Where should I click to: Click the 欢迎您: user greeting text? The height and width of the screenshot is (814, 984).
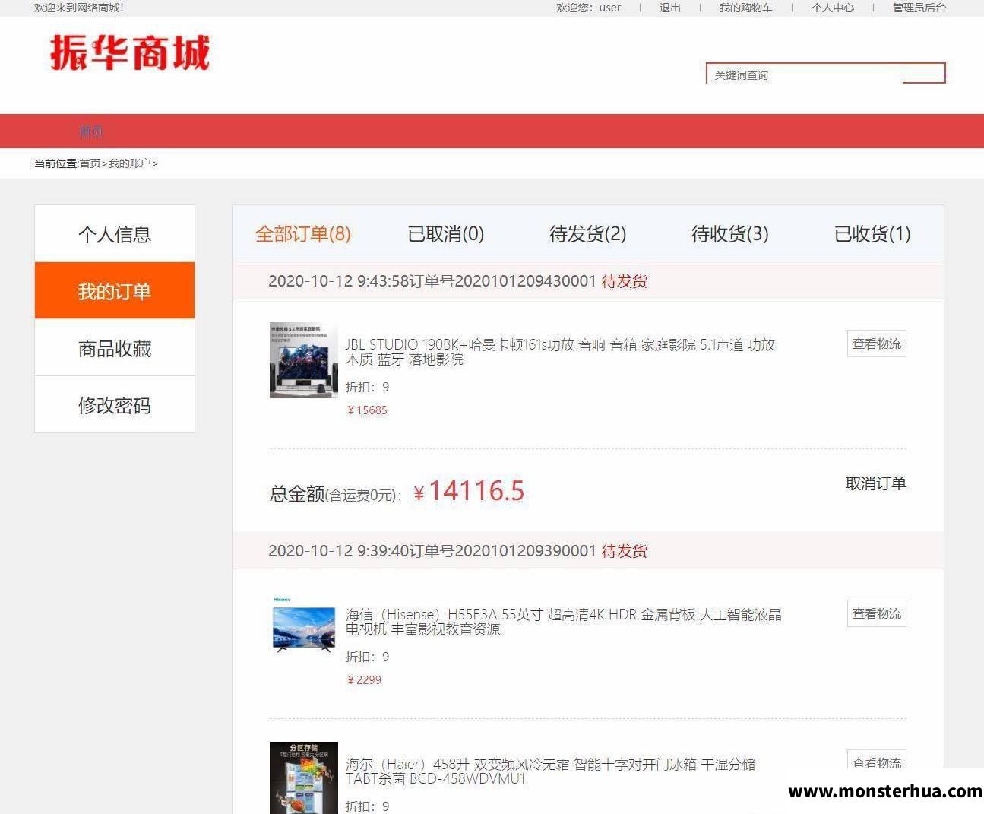point(588,8)
